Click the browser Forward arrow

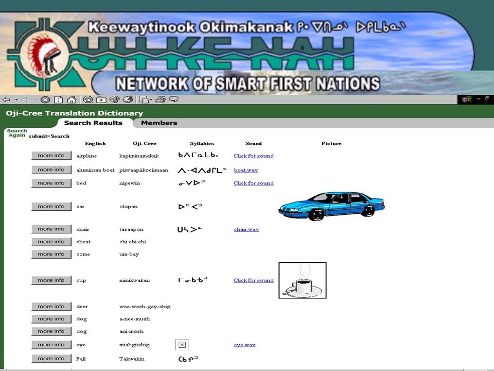coord(26,99)
